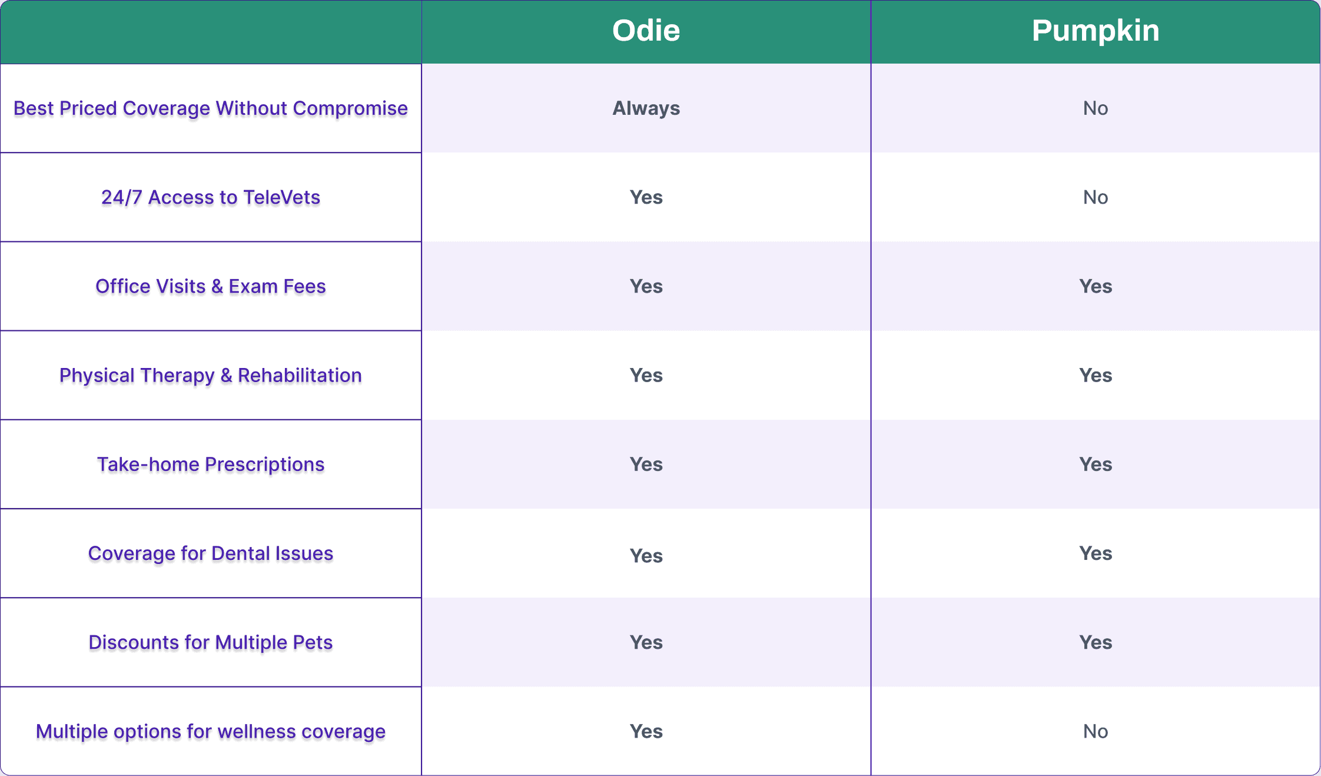Click Odie's 'Yes' for Dental Issues

[646, 555]
